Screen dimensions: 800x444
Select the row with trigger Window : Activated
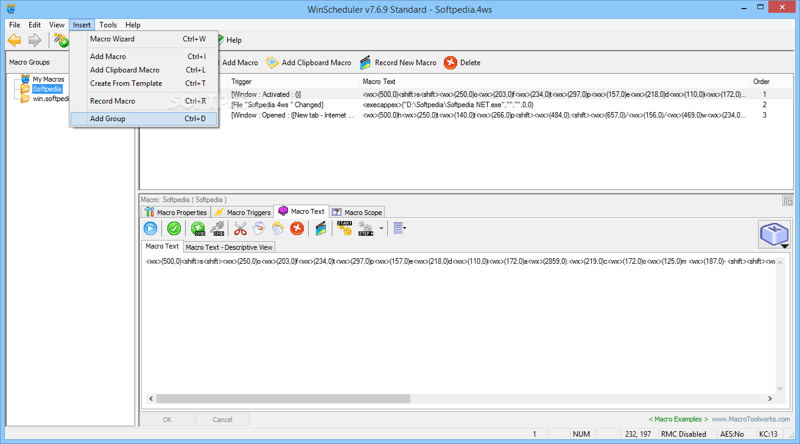pyautogui.click(x=467, y=94)
